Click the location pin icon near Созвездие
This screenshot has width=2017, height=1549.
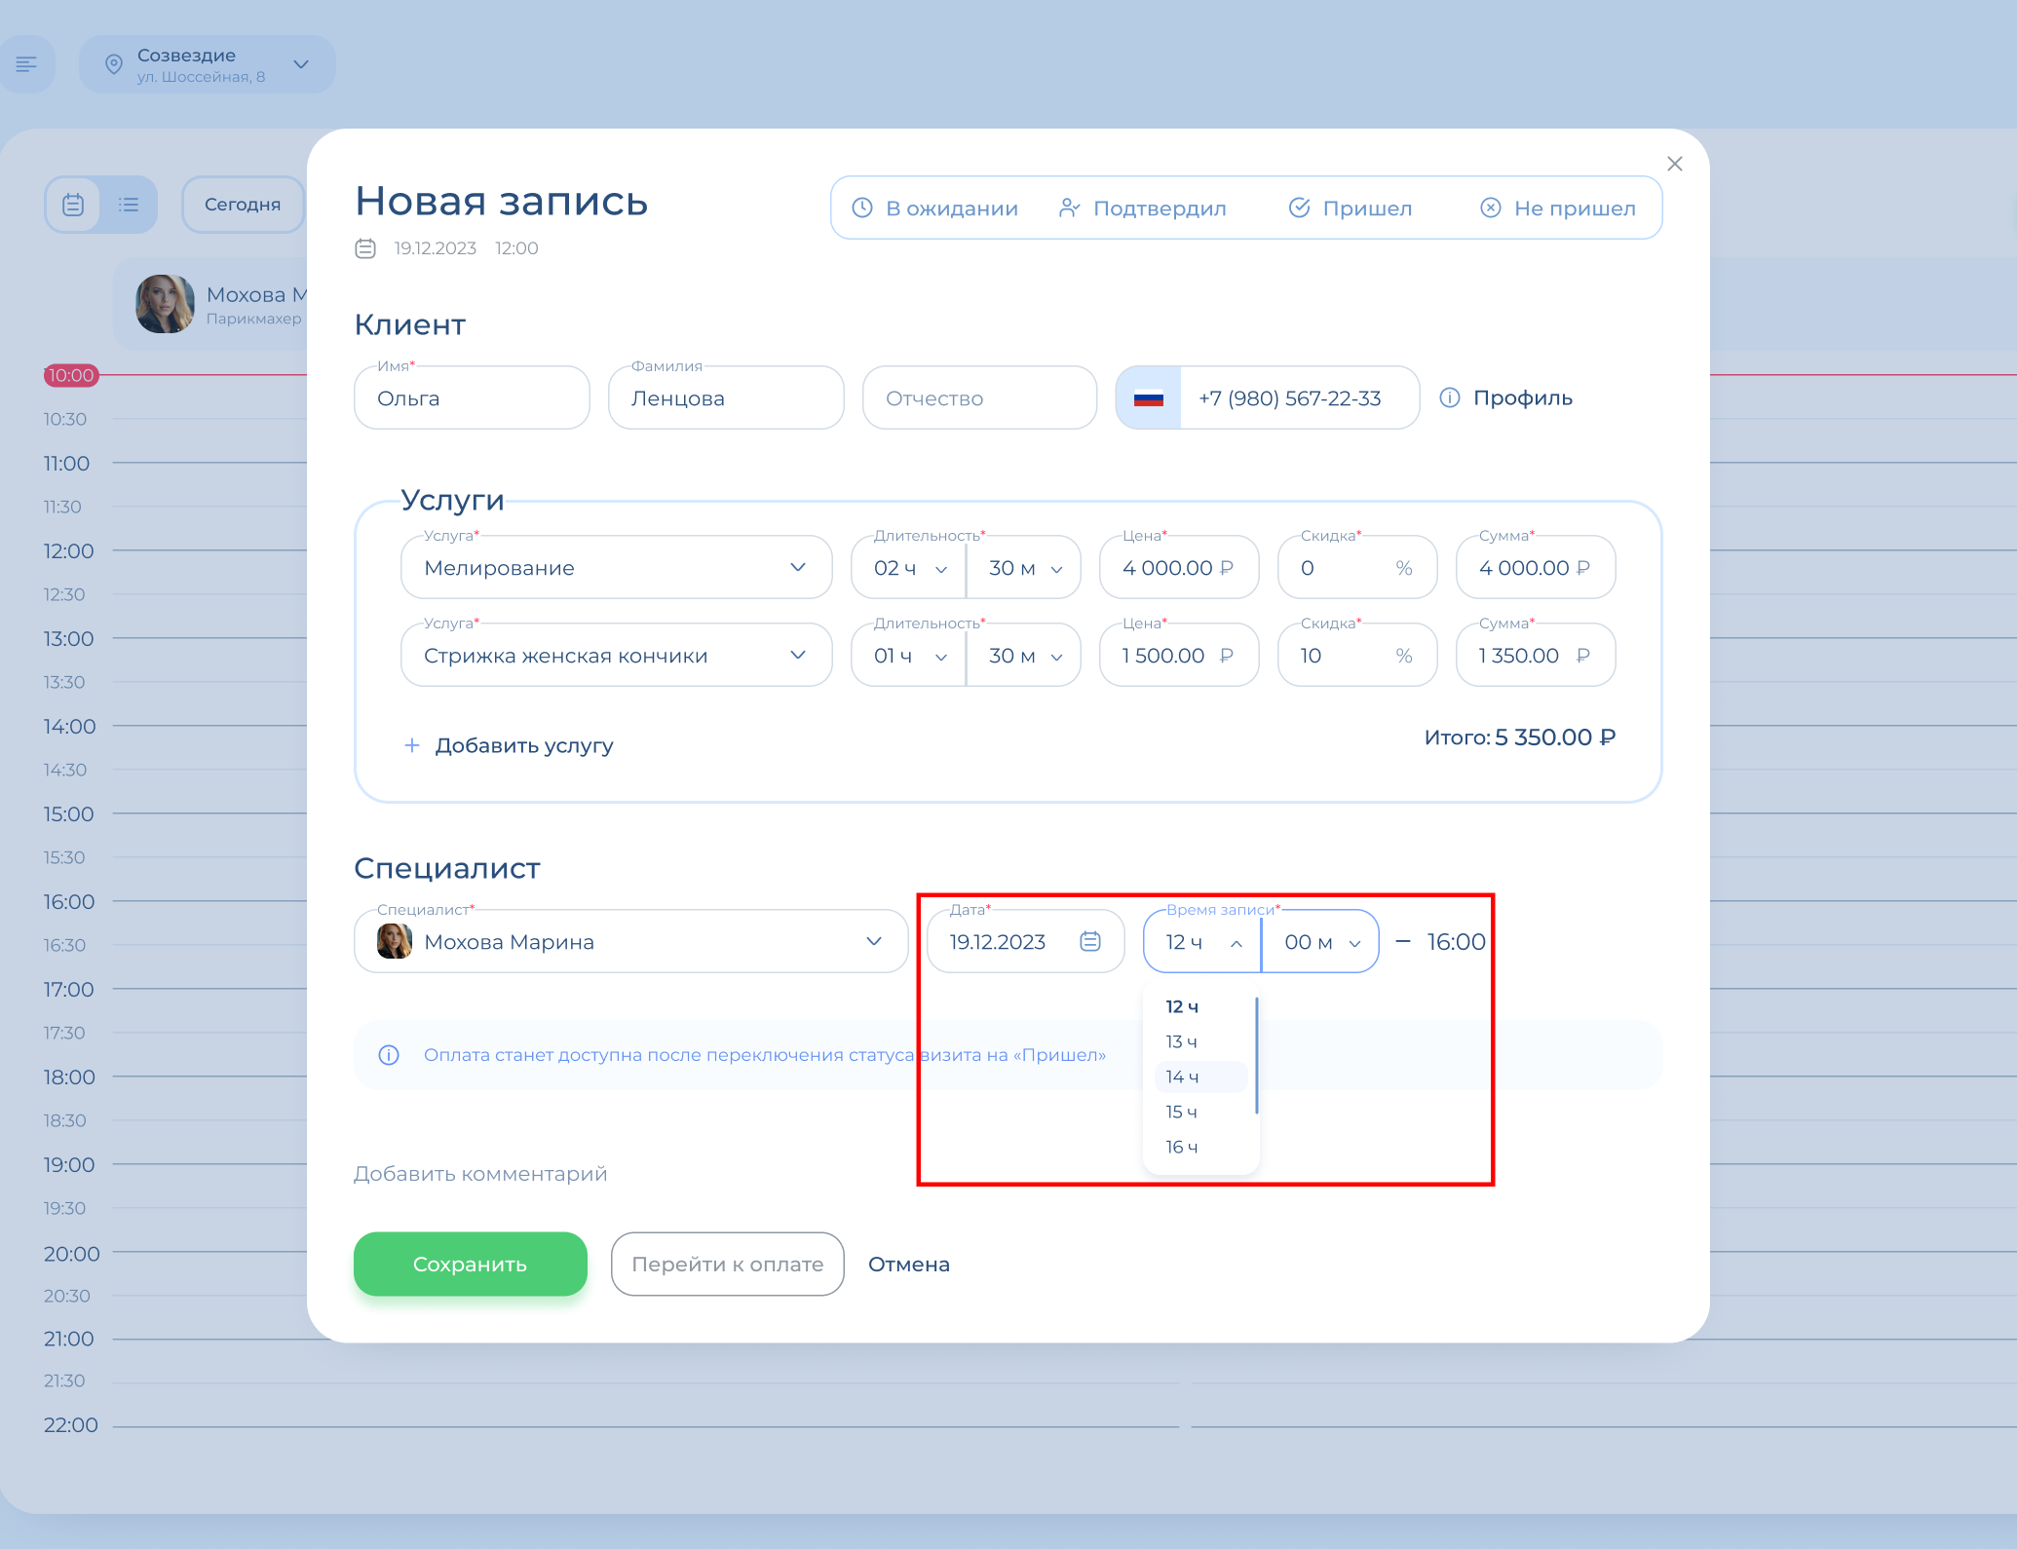[114, 64]
